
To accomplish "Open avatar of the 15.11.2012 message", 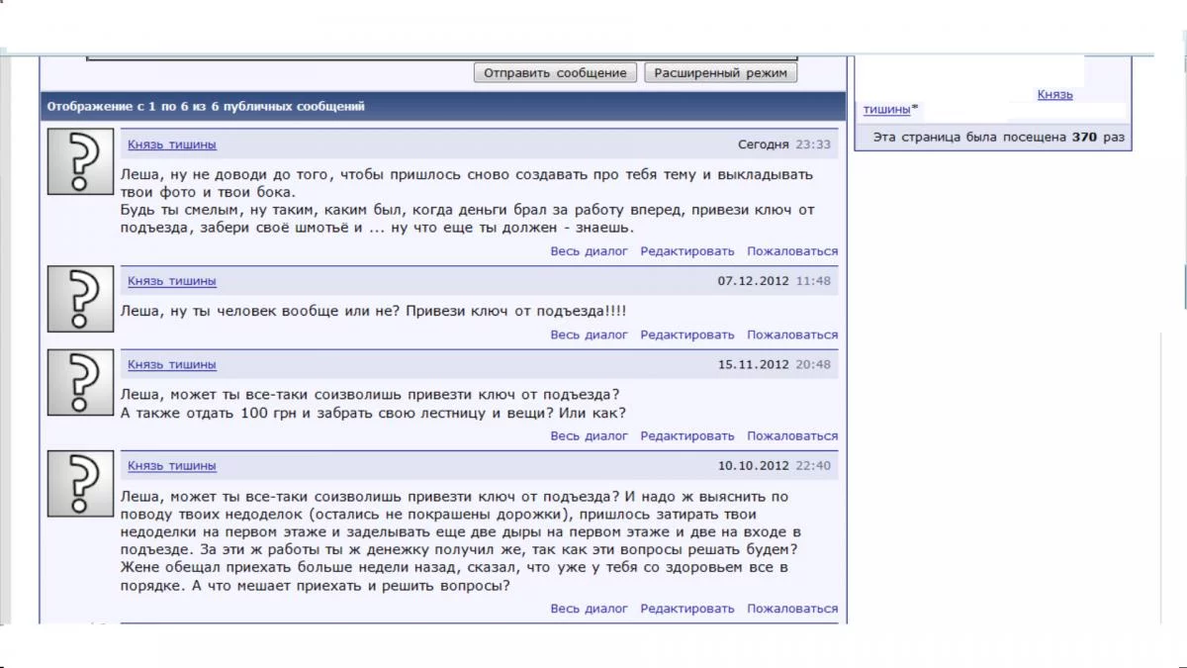I will pos(80,382).
